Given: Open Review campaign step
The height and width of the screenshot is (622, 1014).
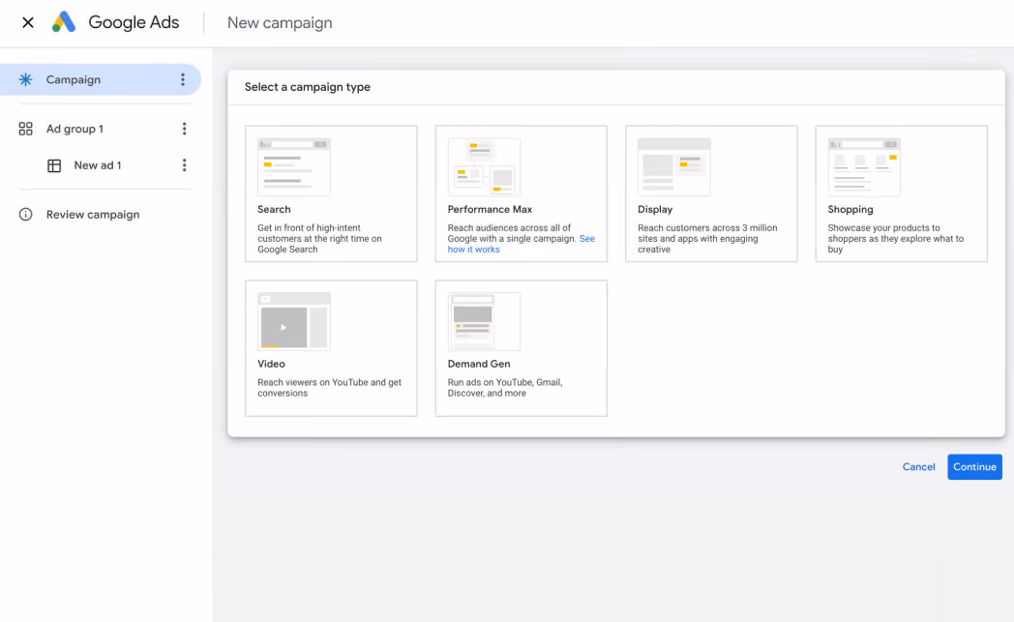Looking at the screenshot, I should pos(93,215).
